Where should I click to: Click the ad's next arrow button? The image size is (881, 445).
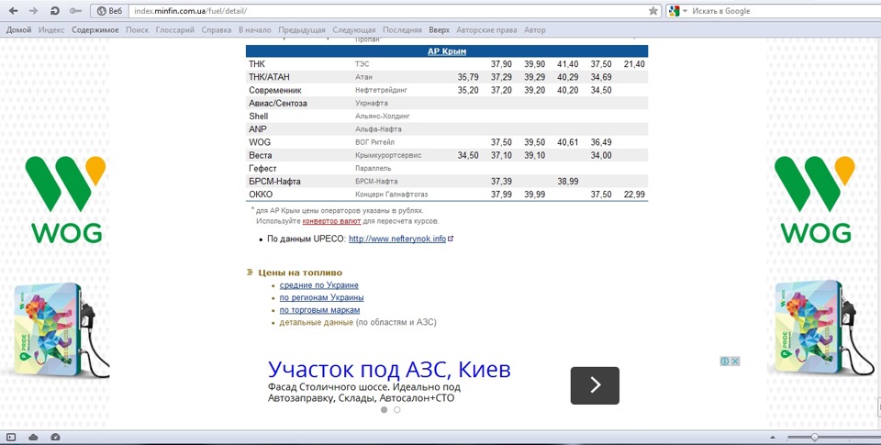[x=595, y=385]
